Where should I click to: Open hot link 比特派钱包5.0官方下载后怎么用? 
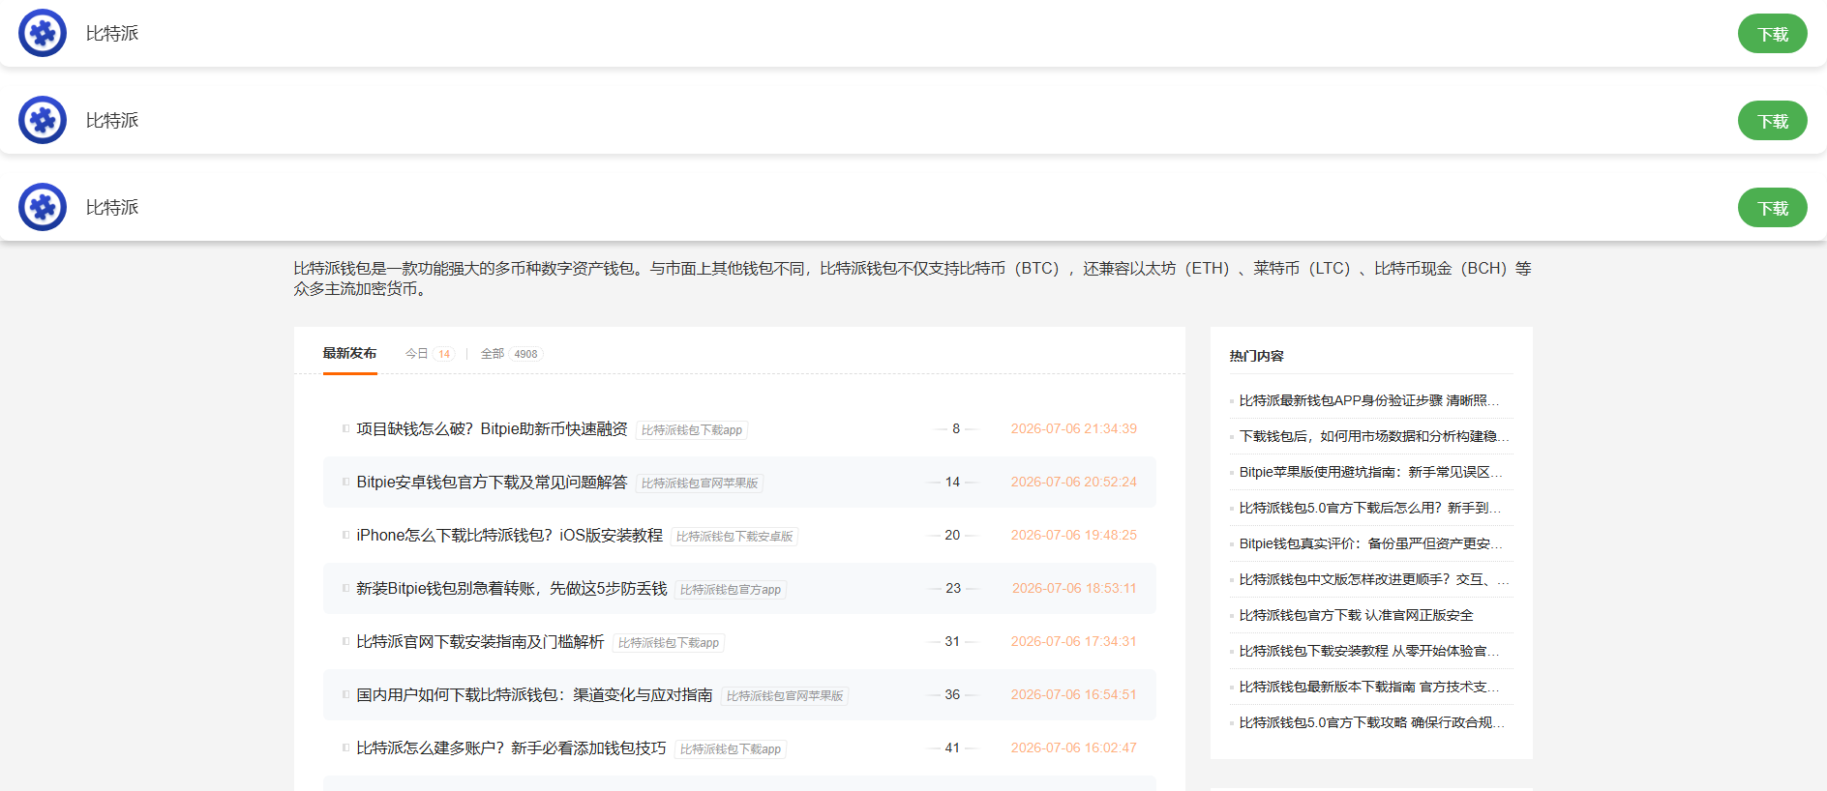[x=1370, y=508]
